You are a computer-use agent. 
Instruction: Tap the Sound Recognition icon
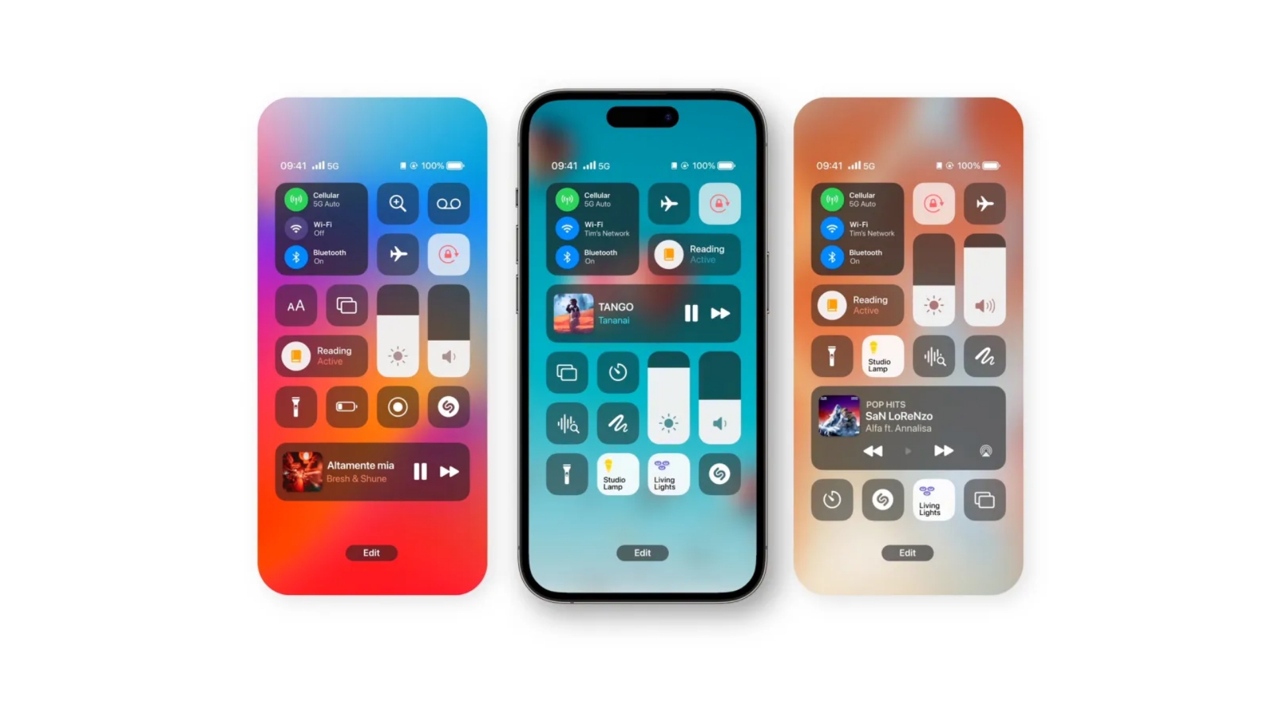coord(565,424)
